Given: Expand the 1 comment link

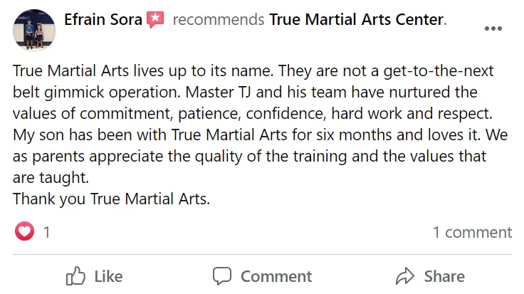Looking at the screenshot, I should click(472, 232).
